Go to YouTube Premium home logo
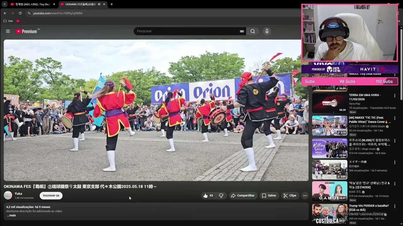The width and height of the screenshot is (403, 226). pyautogui.click(x=26, y=31)
